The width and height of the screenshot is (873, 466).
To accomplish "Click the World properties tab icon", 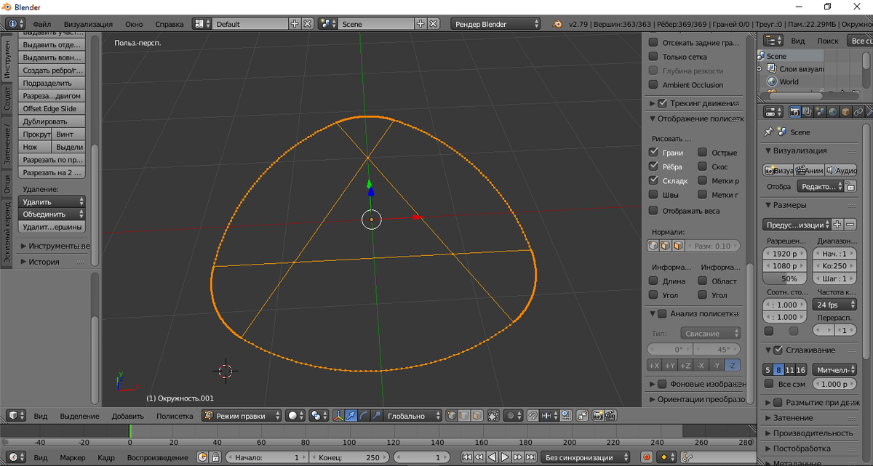I will click(833, 112).
